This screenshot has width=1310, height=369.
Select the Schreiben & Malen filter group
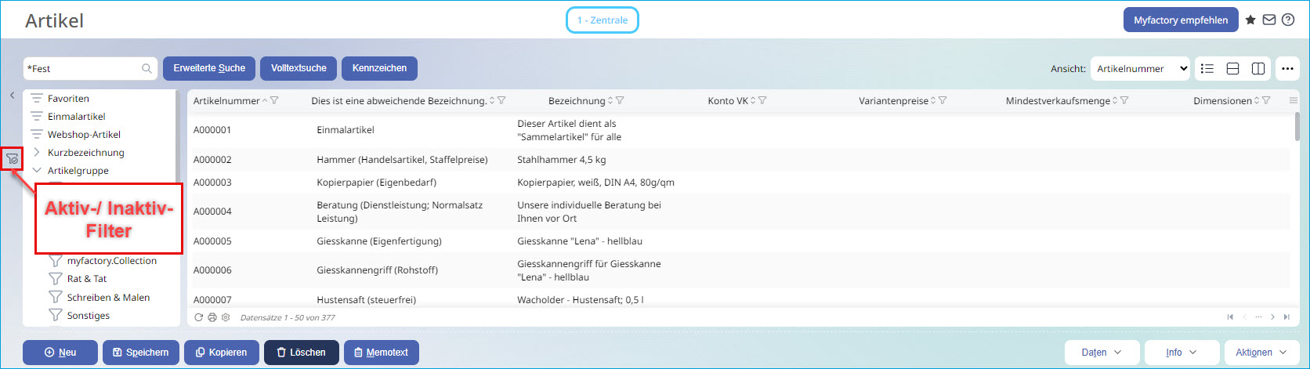click(108, 298)
